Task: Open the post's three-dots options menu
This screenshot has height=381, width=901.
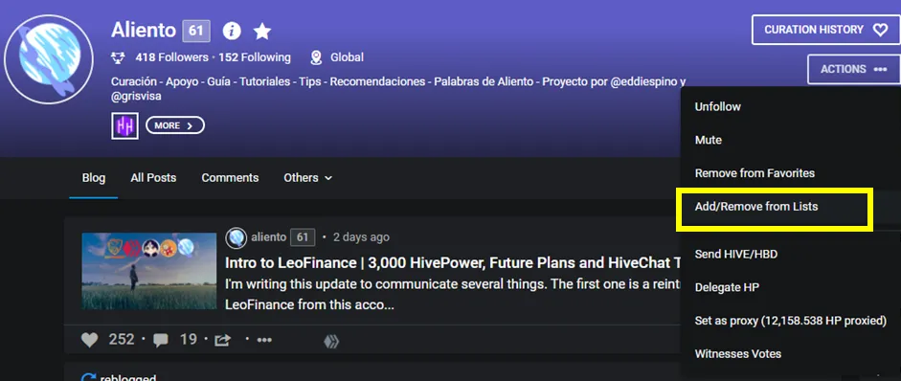Action: (264, 340)
